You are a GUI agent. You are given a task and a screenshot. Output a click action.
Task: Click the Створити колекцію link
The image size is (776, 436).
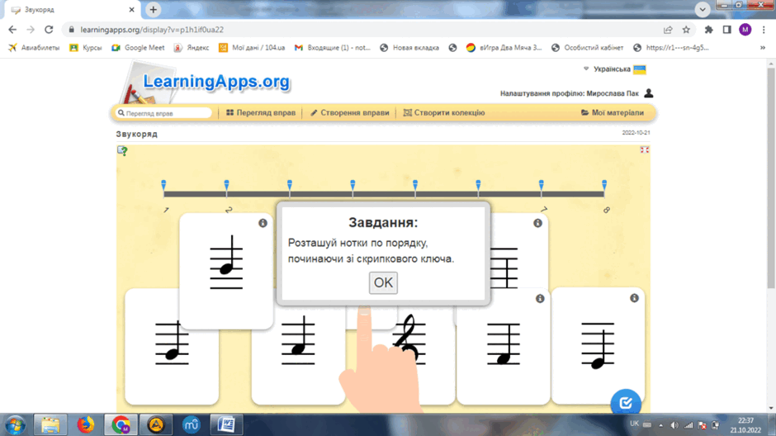[444, 113]
